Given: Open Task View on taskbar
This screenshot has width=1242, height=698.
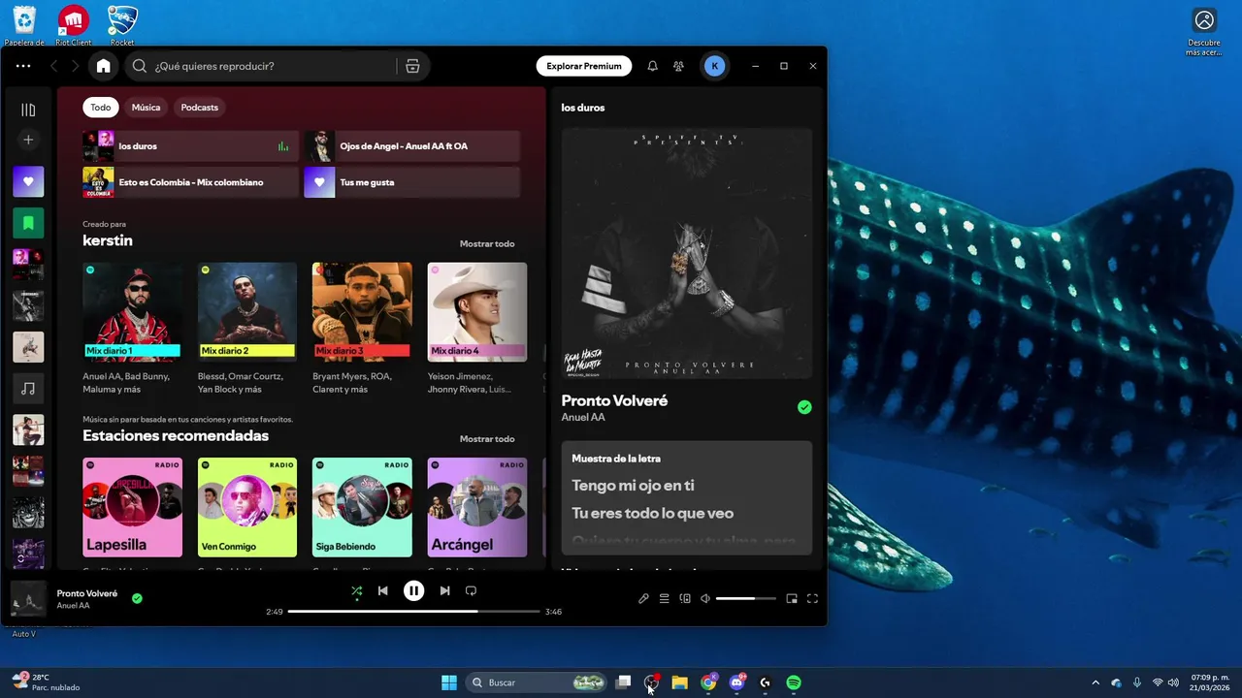Looking at the screenshot, I should (624, 682).
